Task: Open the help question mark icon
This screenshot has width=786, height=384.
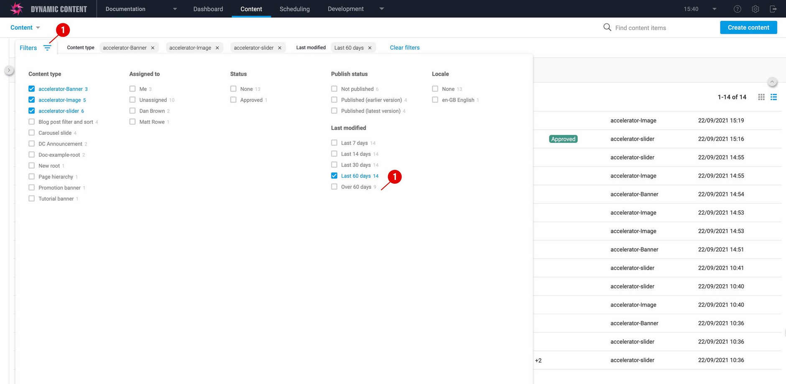Action: tap(738, 9)
